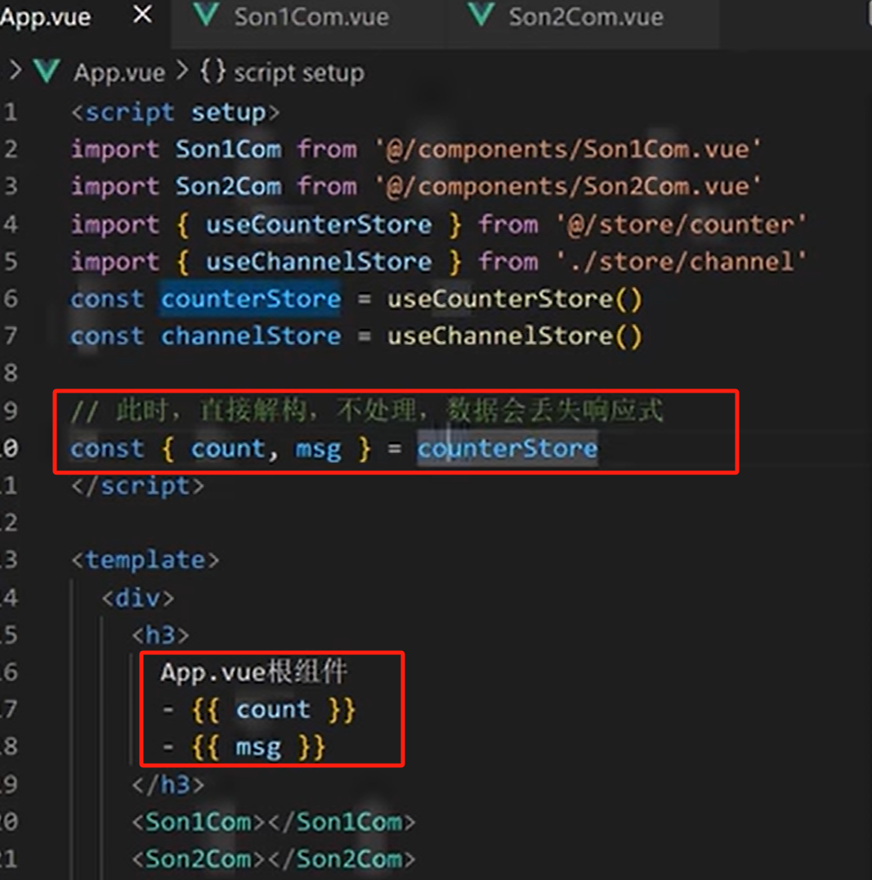This screenshot has width=872, height=880.
Task: Click highlighted 'counterStore' on line 10
Action: pyautogui.click(x=508, y=448)
